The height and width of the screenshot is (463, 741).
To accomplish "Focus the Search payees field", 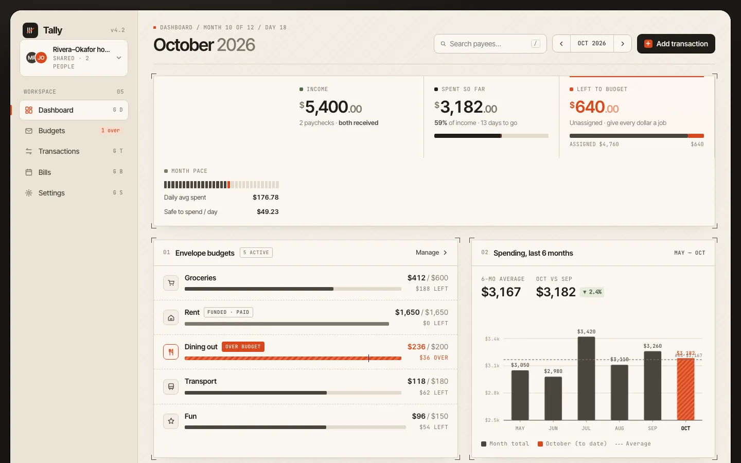I will pyautogui.click(x=490, y=44).
